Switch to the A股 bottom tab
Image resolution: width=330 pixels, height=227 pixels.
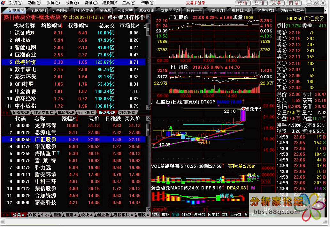[33, 215]
